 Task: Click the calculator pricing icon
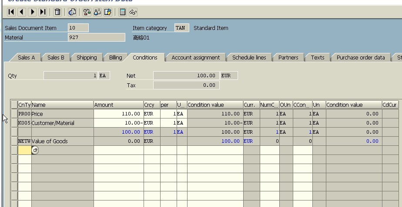[123, 12]
